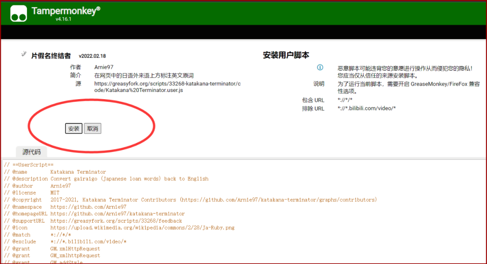Click the Tampermonkey v4.16.1 version text

point(64,19)
